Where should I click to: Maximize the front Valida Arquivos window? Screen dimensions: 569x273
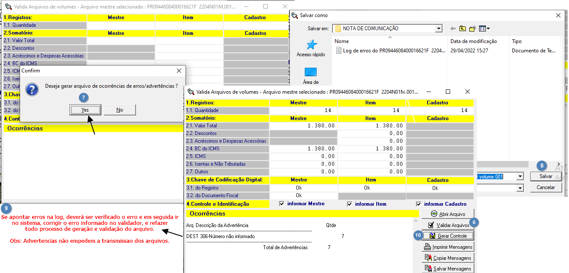click(448, 92)
